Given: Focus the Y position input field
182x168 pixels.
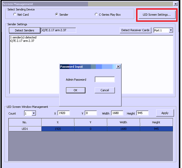Looking at the screenshot, I should click(91, 113).
